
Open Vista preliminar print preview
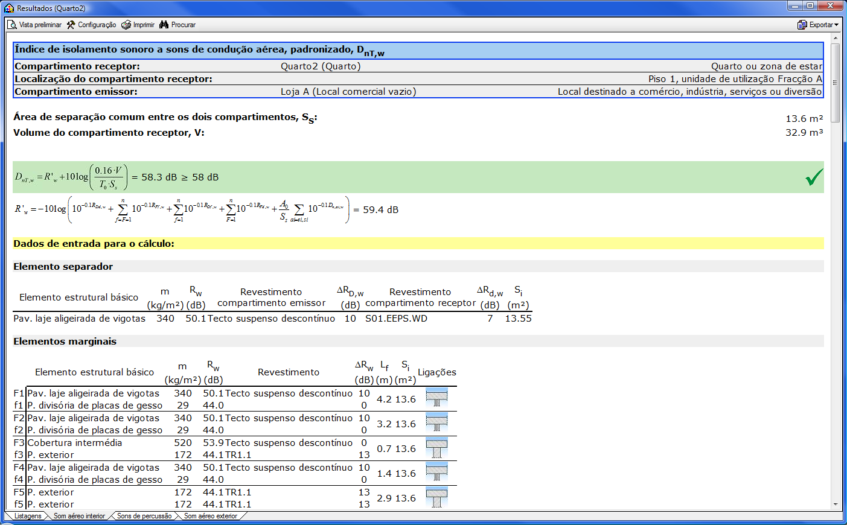[x=34, y=25]
